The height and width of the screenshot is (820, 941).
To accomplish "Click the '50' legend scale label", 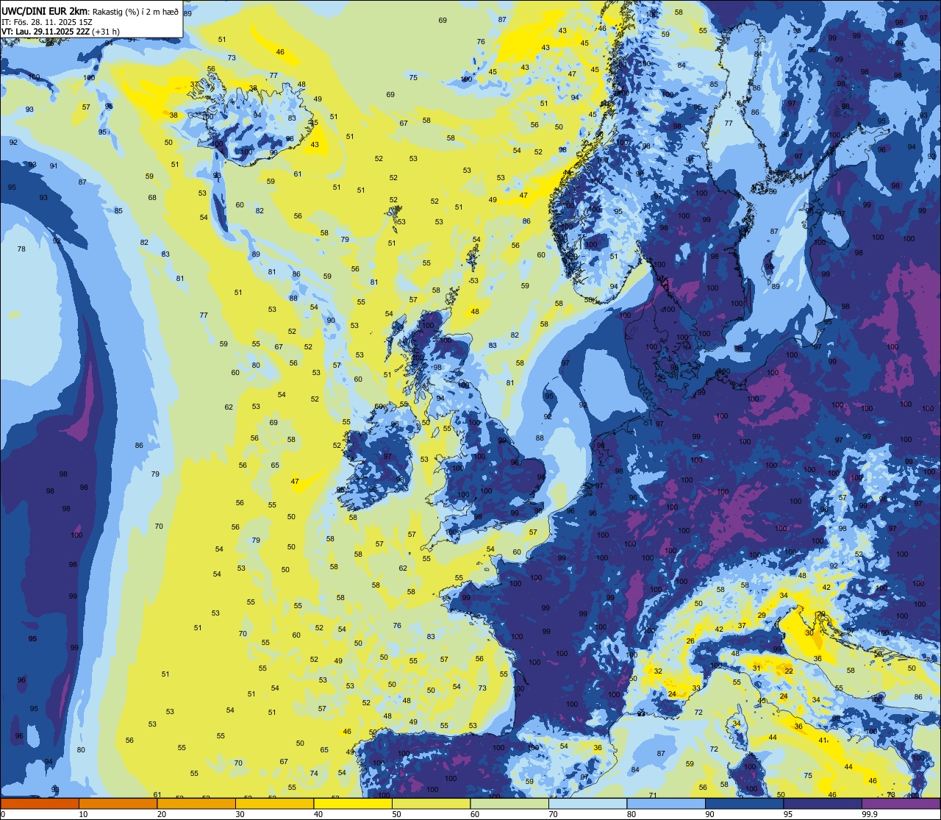I will click(396, 814).
